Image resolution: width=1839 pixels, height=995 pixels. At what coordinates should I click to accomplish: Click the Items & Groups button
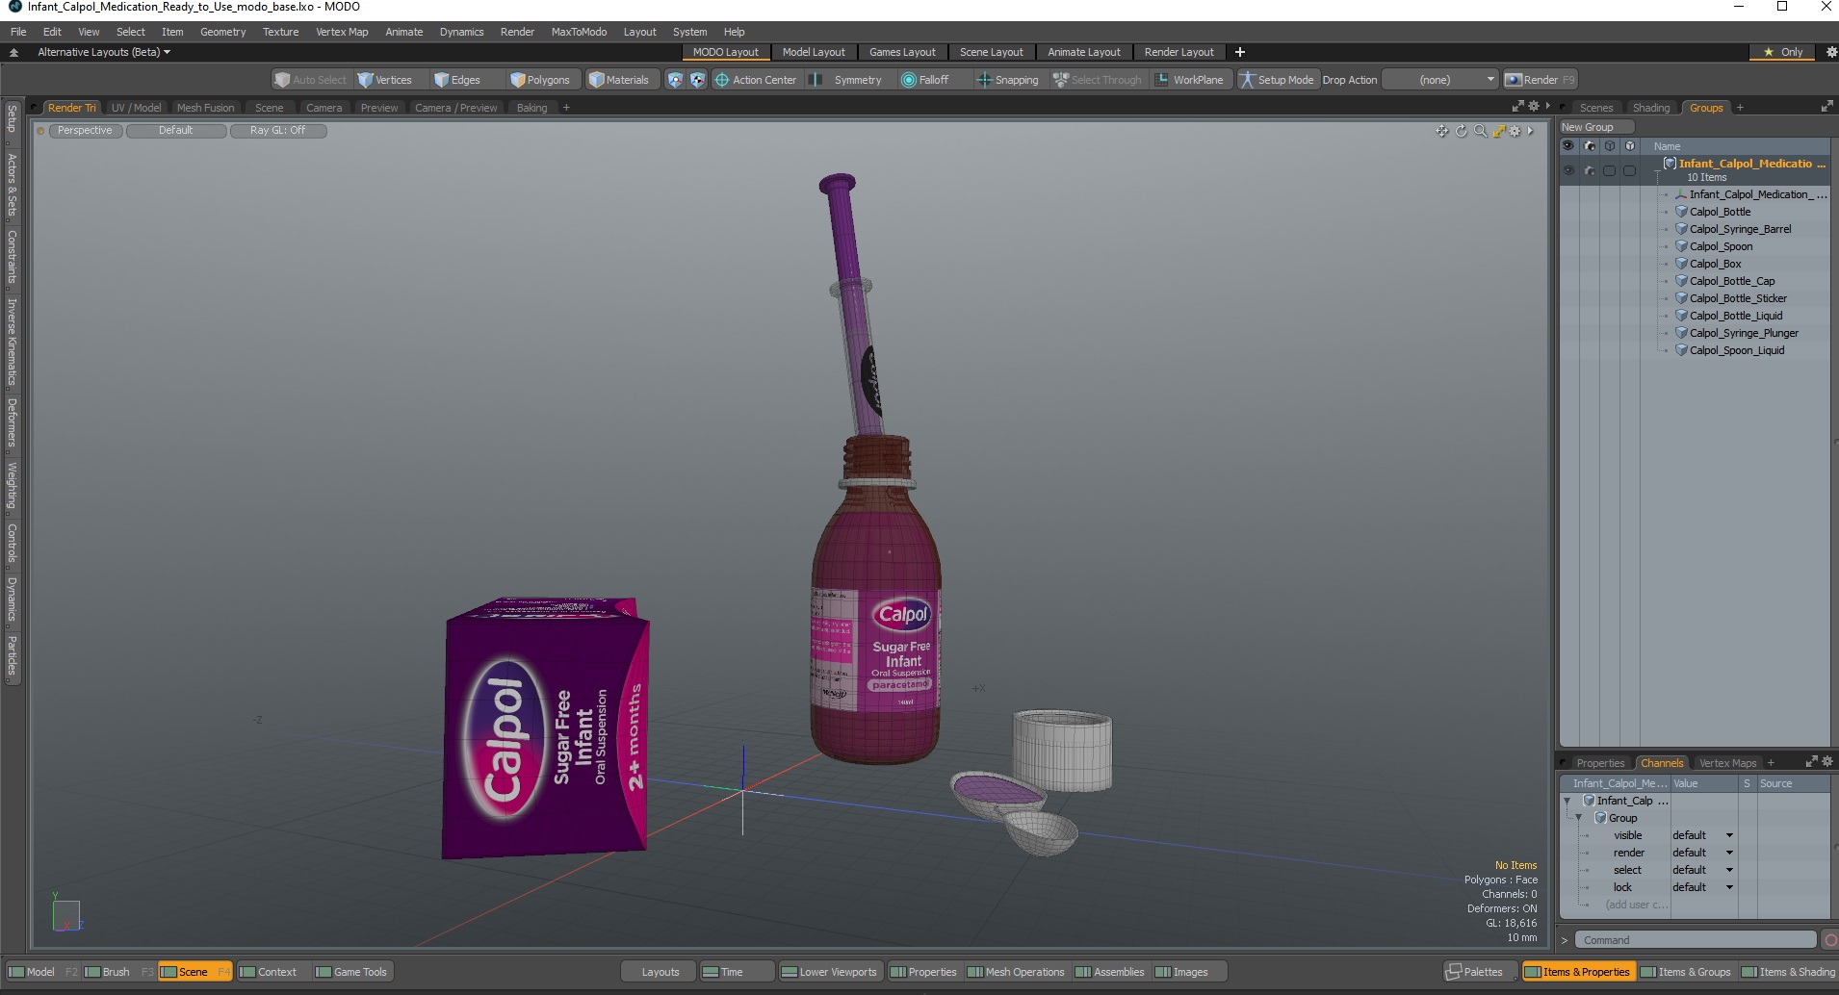[x=1686, y=972]
